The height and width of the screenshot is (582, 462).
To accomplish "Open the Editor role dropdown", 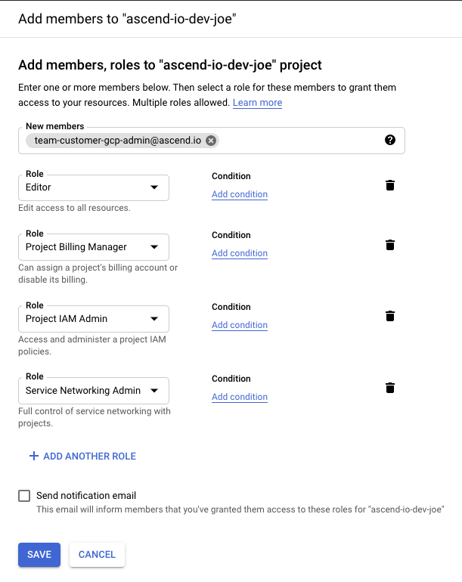I will 94,187.
